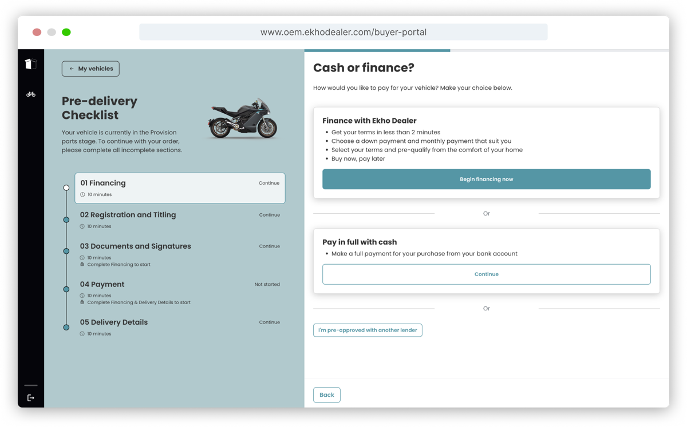The image size is (687, 427).
Task: Click Continue link on Documents and Signatures row
Action: (269, 246)
